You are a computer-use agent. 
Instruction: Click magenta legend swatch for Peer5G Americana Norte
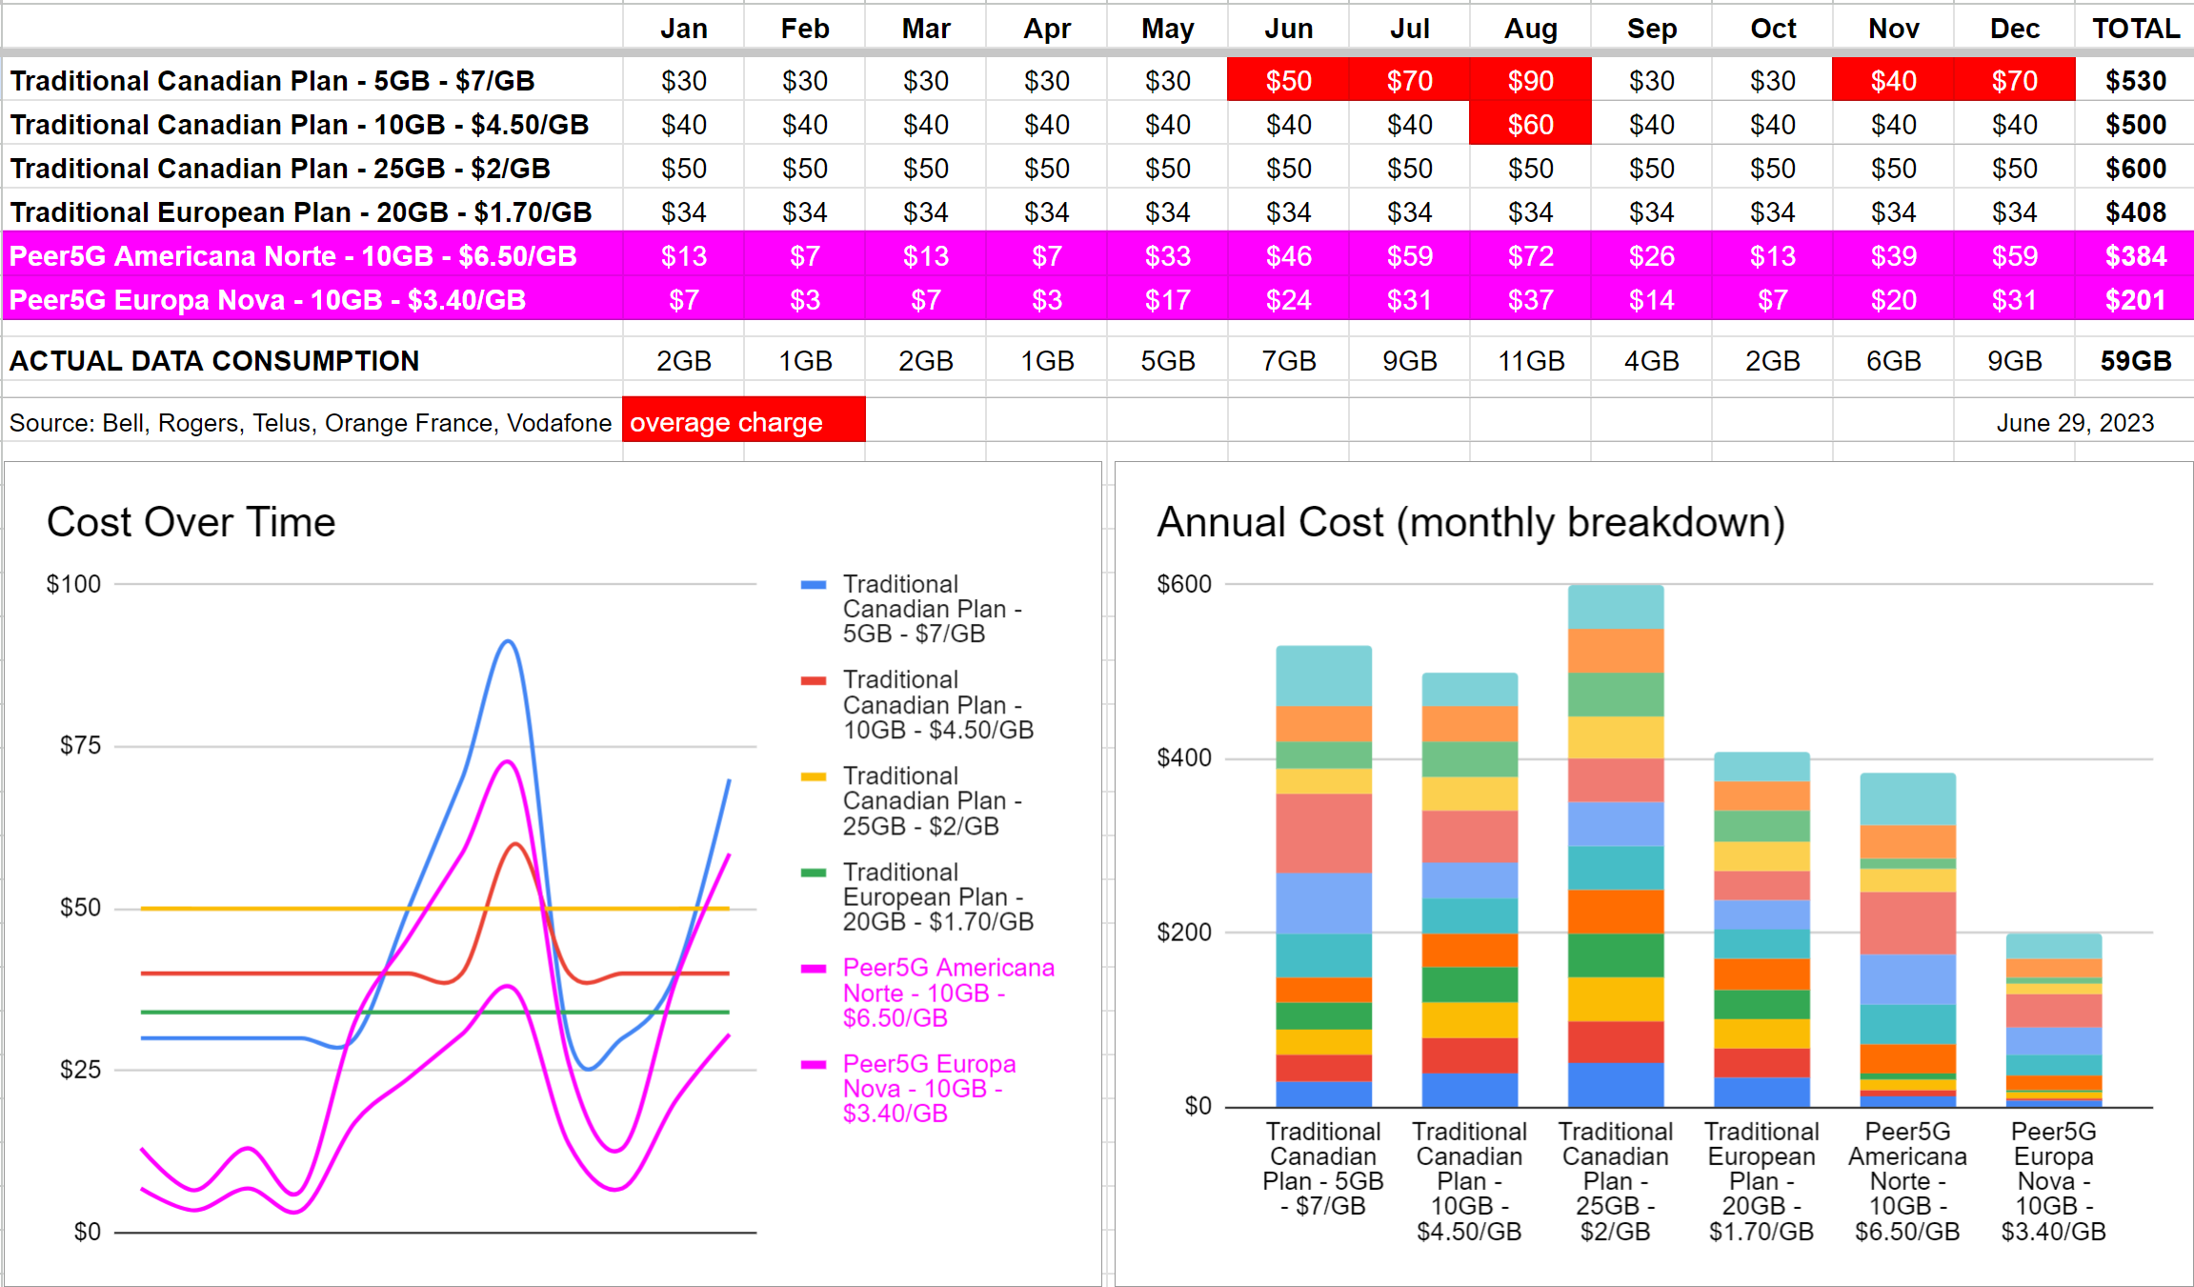tap(813, 969)
